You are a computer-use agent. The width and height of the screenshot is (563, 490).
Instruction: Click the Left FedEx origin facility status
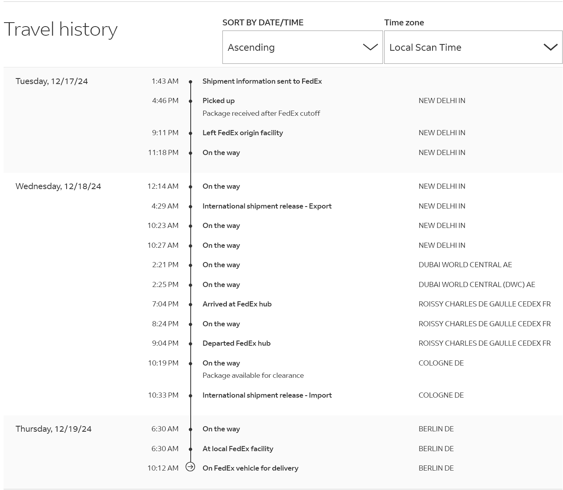[x=243, y=133]
